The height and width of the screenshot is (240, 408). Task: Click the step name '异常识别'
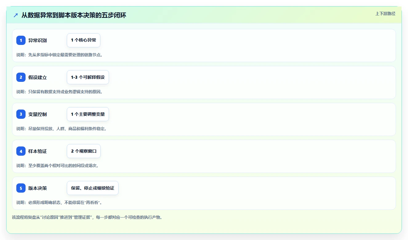[38, 40]
